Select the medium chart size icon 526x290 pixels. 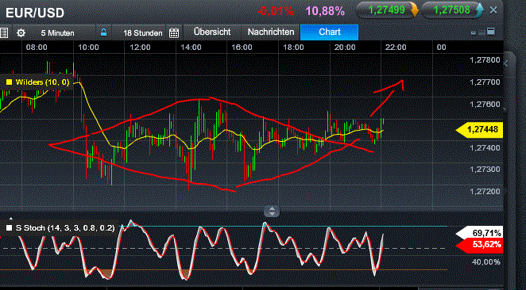[482, 32]
